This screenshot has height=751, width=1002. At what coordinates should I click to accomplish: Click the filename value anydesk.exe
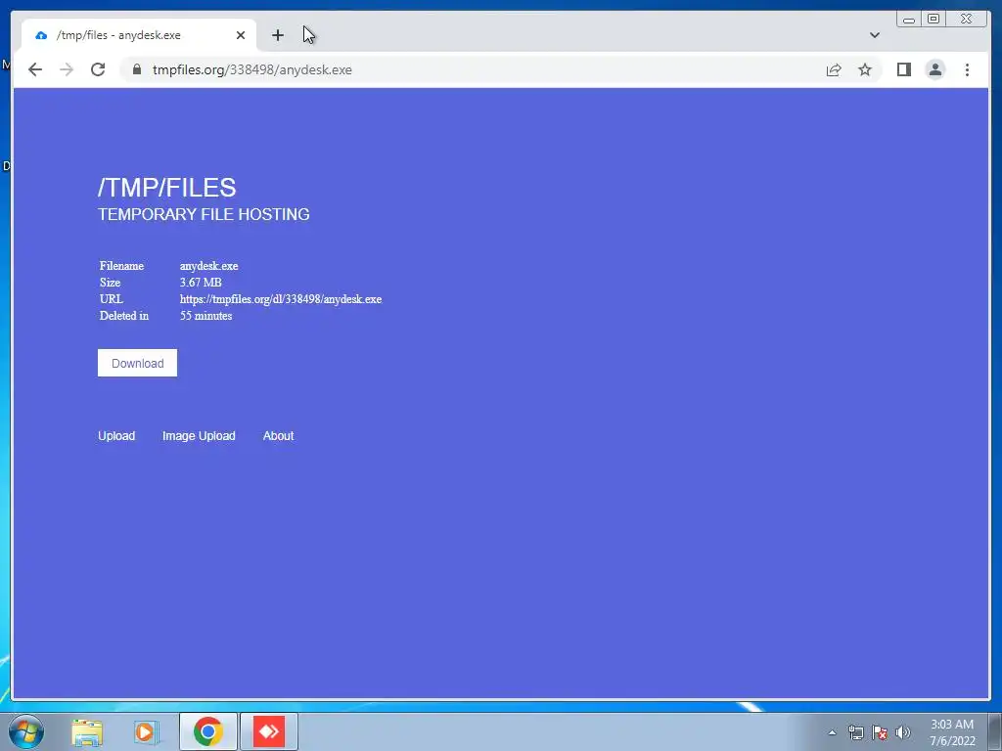point(209,266)
